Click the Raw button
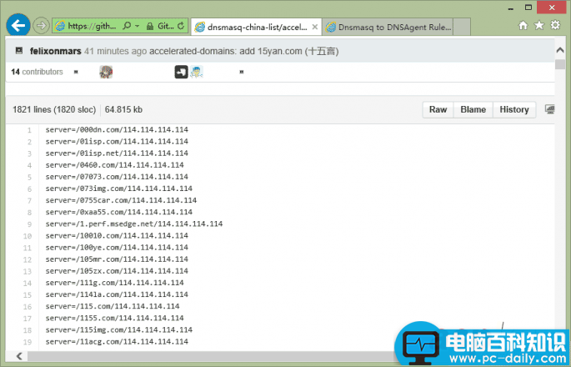Image resolution: width=571 pixels, height=367 pixels. (x=438, y=109)
